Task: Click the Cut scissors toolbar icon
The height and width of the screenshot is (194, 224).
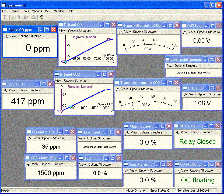Action: click(x=13, y=17)
